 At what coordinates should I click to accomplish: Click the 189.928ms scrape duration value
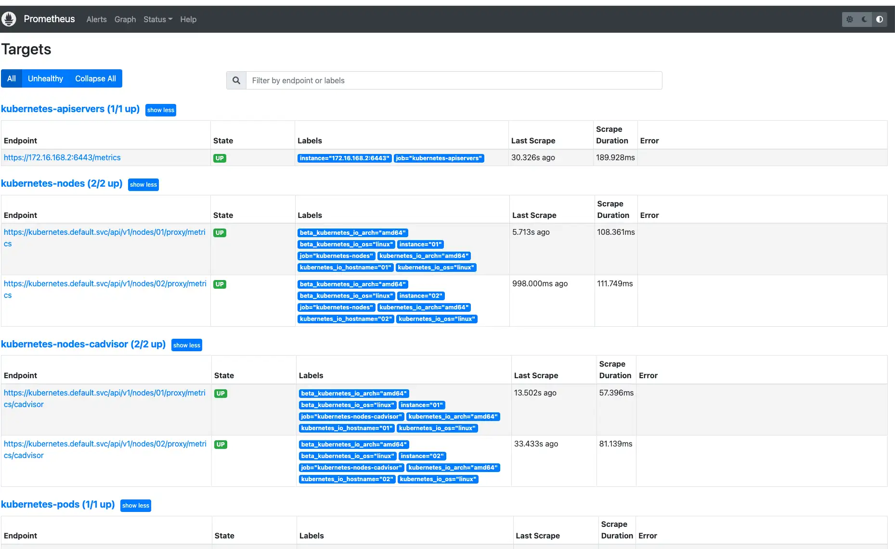click(615, 157)
